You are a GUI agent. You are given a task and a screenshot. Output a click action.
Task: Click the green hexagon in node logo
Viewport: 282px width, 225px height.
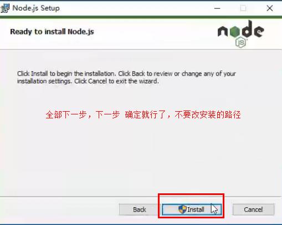tap(234, 32)
